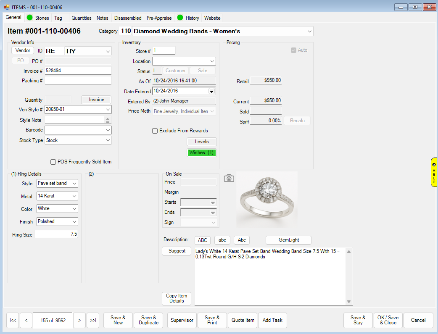Image resolution: width=438 pixels, height=334 pixels.
Task: Jump to the first record with |<<
Action: click(13, 320)
